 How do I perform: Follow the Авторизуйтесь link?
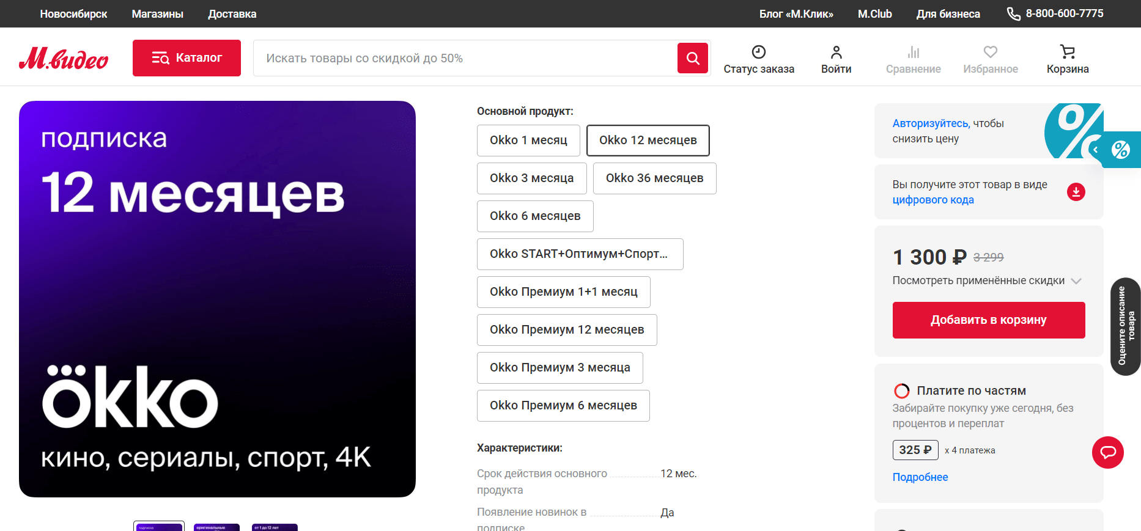click(x=931, y=123)
